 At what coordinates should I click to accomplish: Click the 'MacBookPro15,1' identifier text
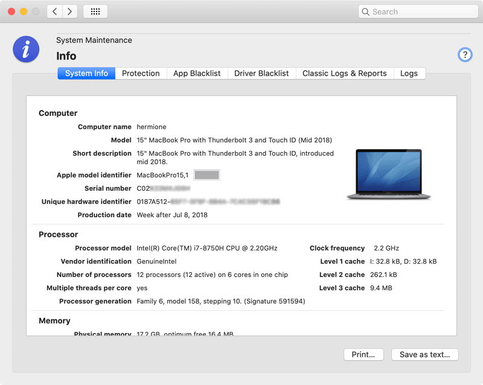pyautogui.click(x=162, y=175)
